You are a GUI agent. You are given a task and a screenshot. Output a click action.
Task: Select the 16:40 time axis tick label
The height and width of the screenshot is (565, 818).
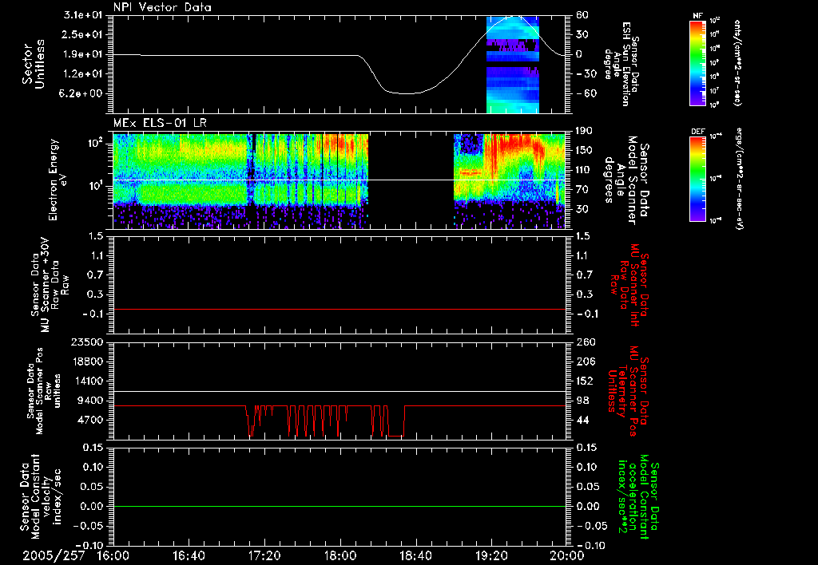189,555
